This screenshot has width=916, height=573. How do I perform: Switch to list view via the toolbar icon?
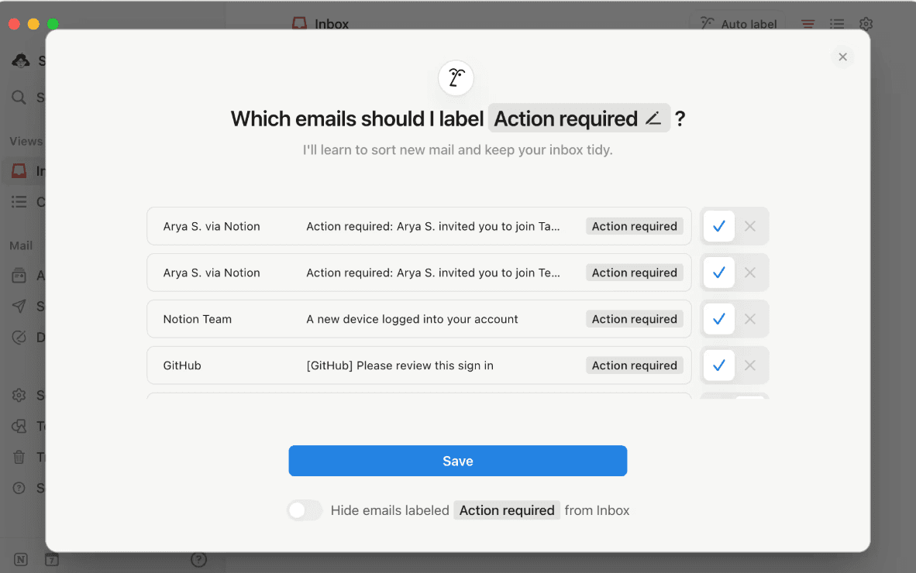[837, 24]
